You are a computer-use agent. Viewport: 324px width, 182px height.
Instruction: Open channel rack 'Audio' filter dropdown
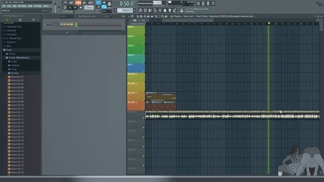[66, 16]
